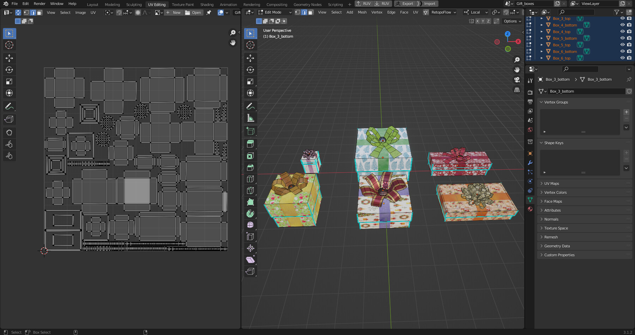The width and height of the screenshot is (635, 335).
Task: Select the Annotate tool in the viewport toolbar
Action: point(250,106)
